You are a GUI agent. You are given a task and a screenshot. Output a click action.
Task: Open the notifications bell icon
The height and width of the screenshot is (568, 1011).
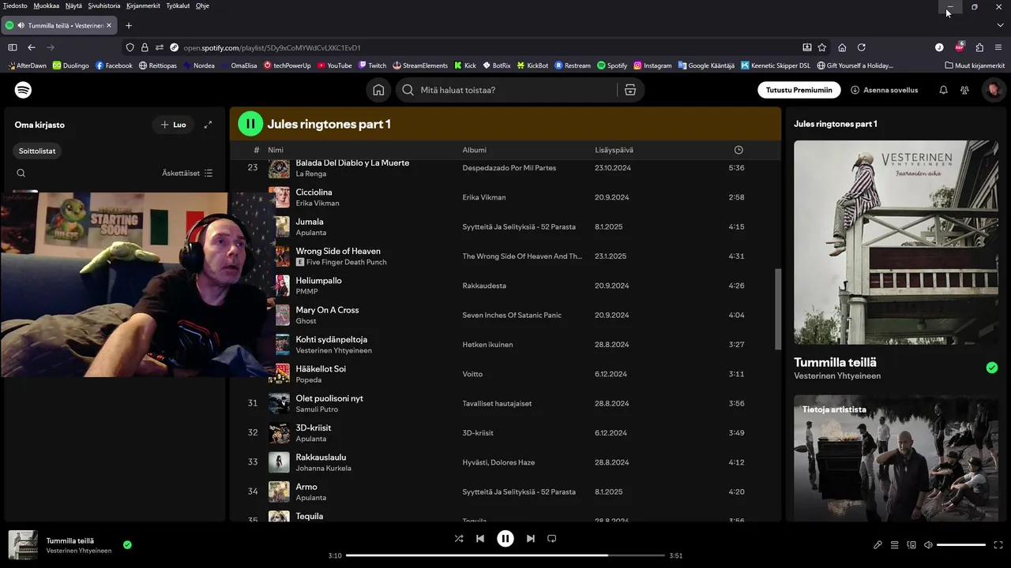tap(943, 90)
